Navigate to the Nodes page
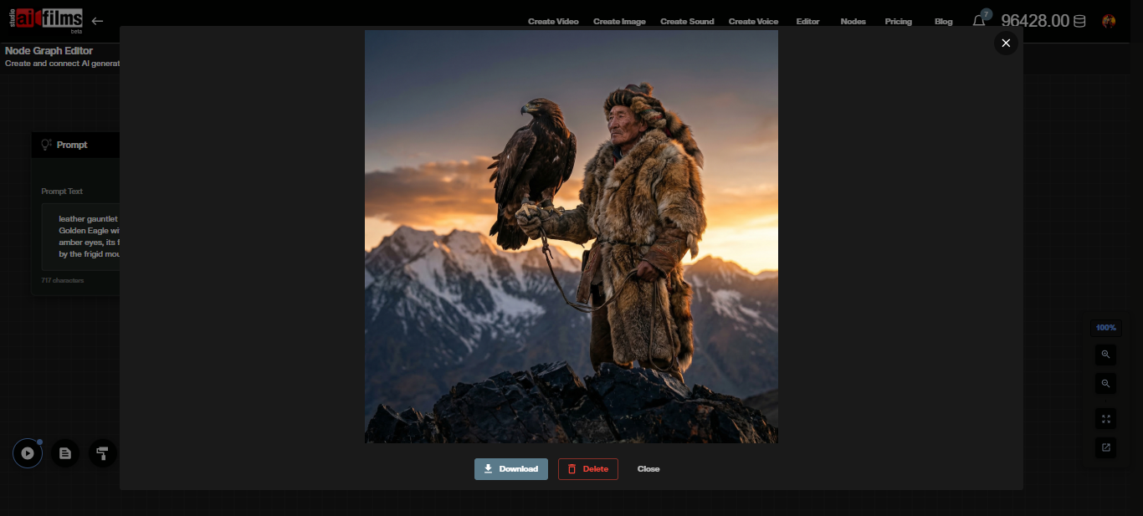This screenshot has height=516, width=1143. 853,21
